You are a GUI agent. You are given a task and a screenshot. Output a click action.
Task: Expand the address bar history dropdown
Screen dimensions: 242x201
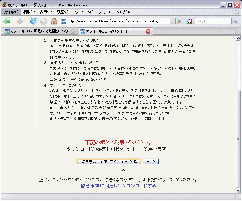point(173,21)
